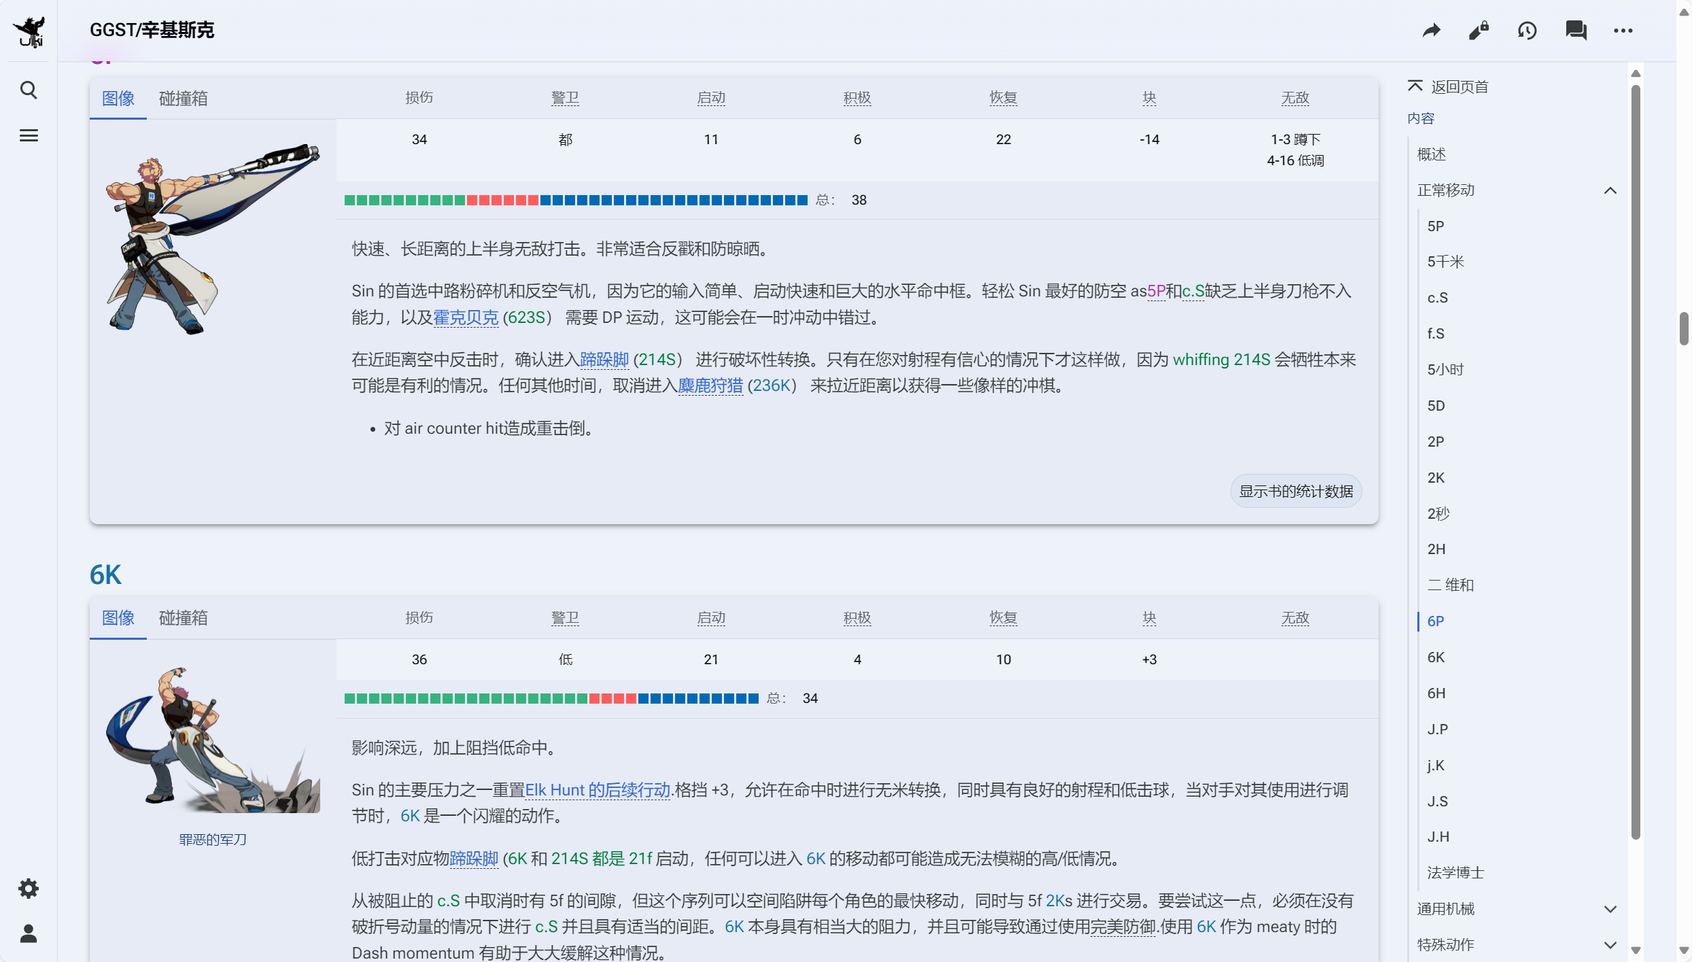Open the discussion chat icon
The image size is (1692, 962).
[1576, 31]
